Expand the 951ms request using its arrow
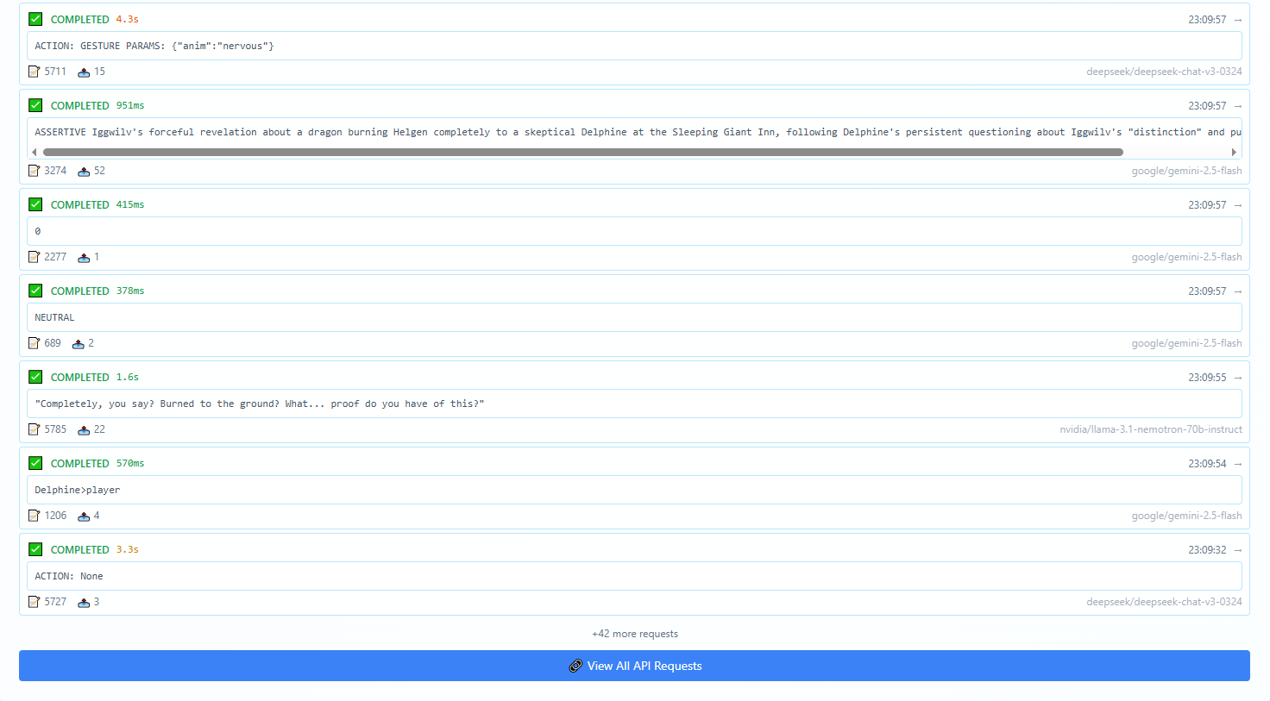1270x701 pixels. (1237, 106)
